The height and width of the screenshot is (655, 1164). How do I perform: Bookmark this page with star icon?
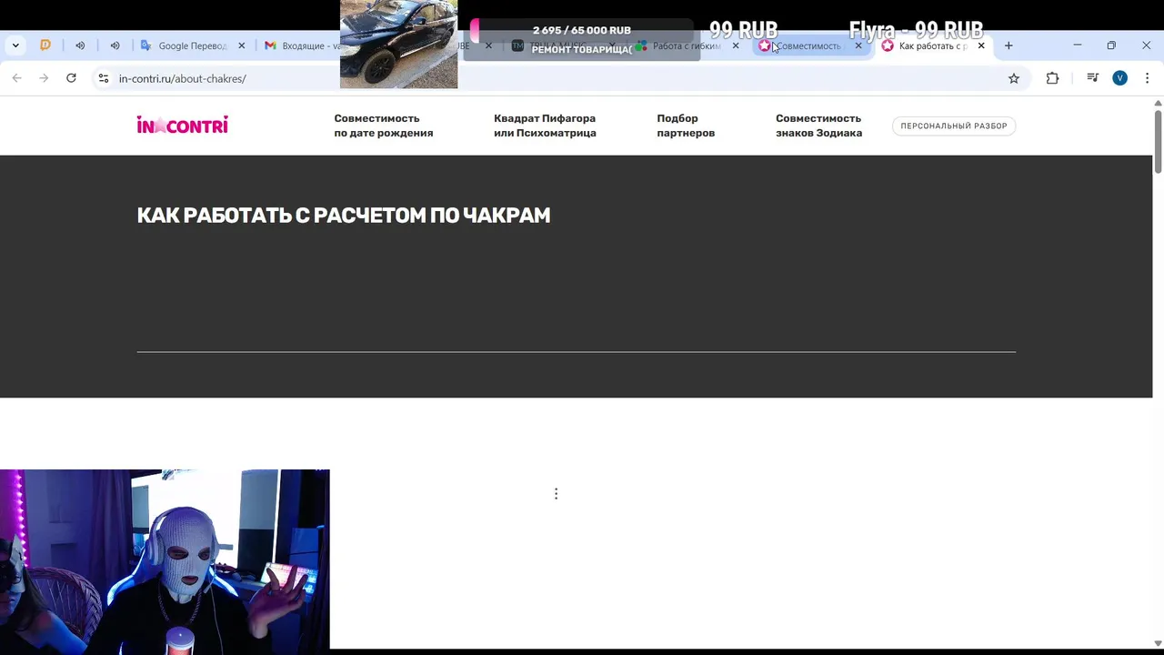point(1014,78)
